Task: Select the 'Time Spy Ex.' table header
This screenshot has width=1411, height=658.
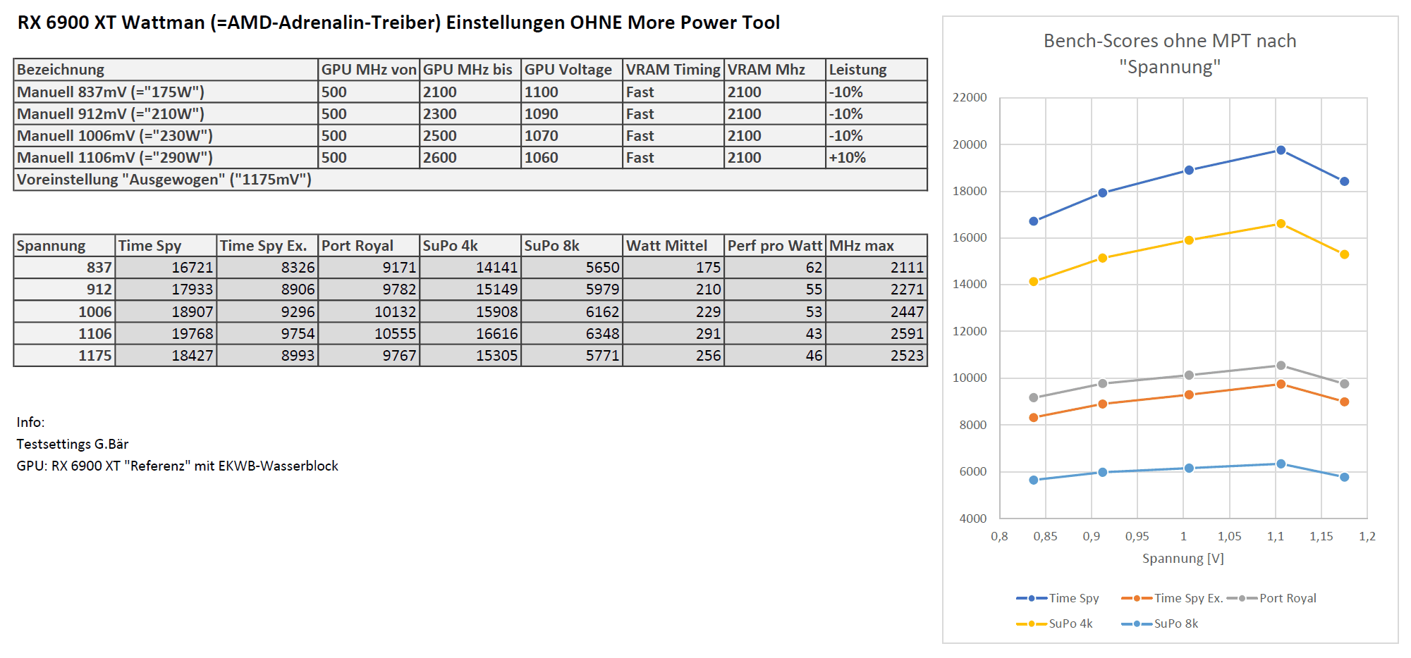Action: point(267,246)
